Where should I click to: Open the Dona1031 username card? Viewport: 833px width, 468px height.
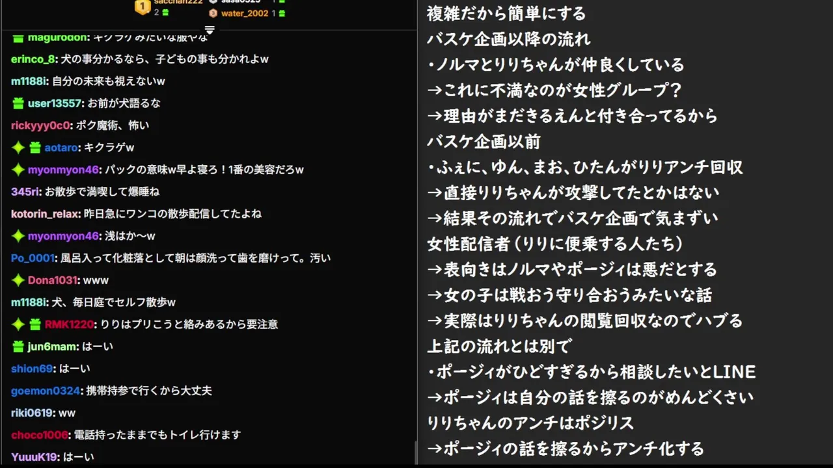(x=53, y=280)
